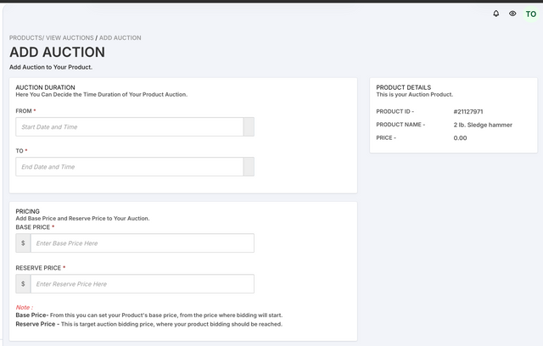543x346 pixels.
Task: Select product ID #21127971 text
Action: [468, 111]
